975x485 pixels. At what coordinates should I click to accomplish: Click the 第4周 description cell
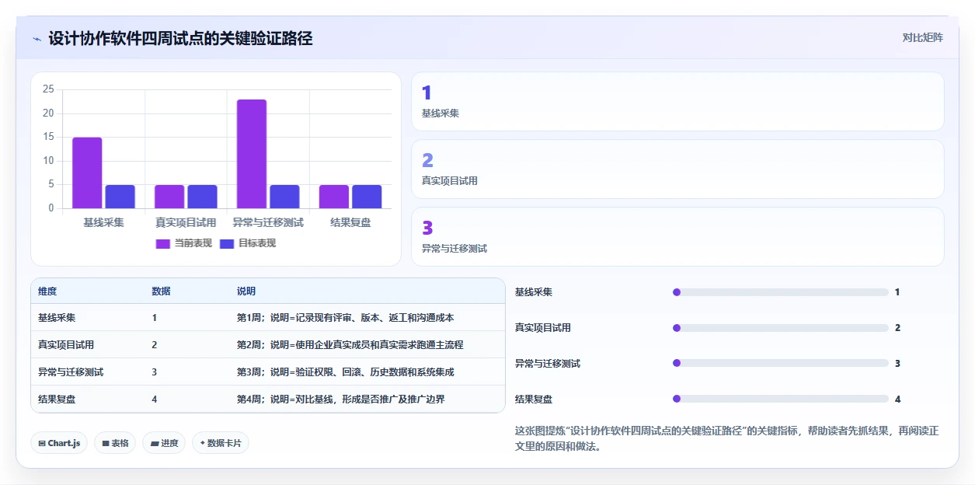point(341,400)
